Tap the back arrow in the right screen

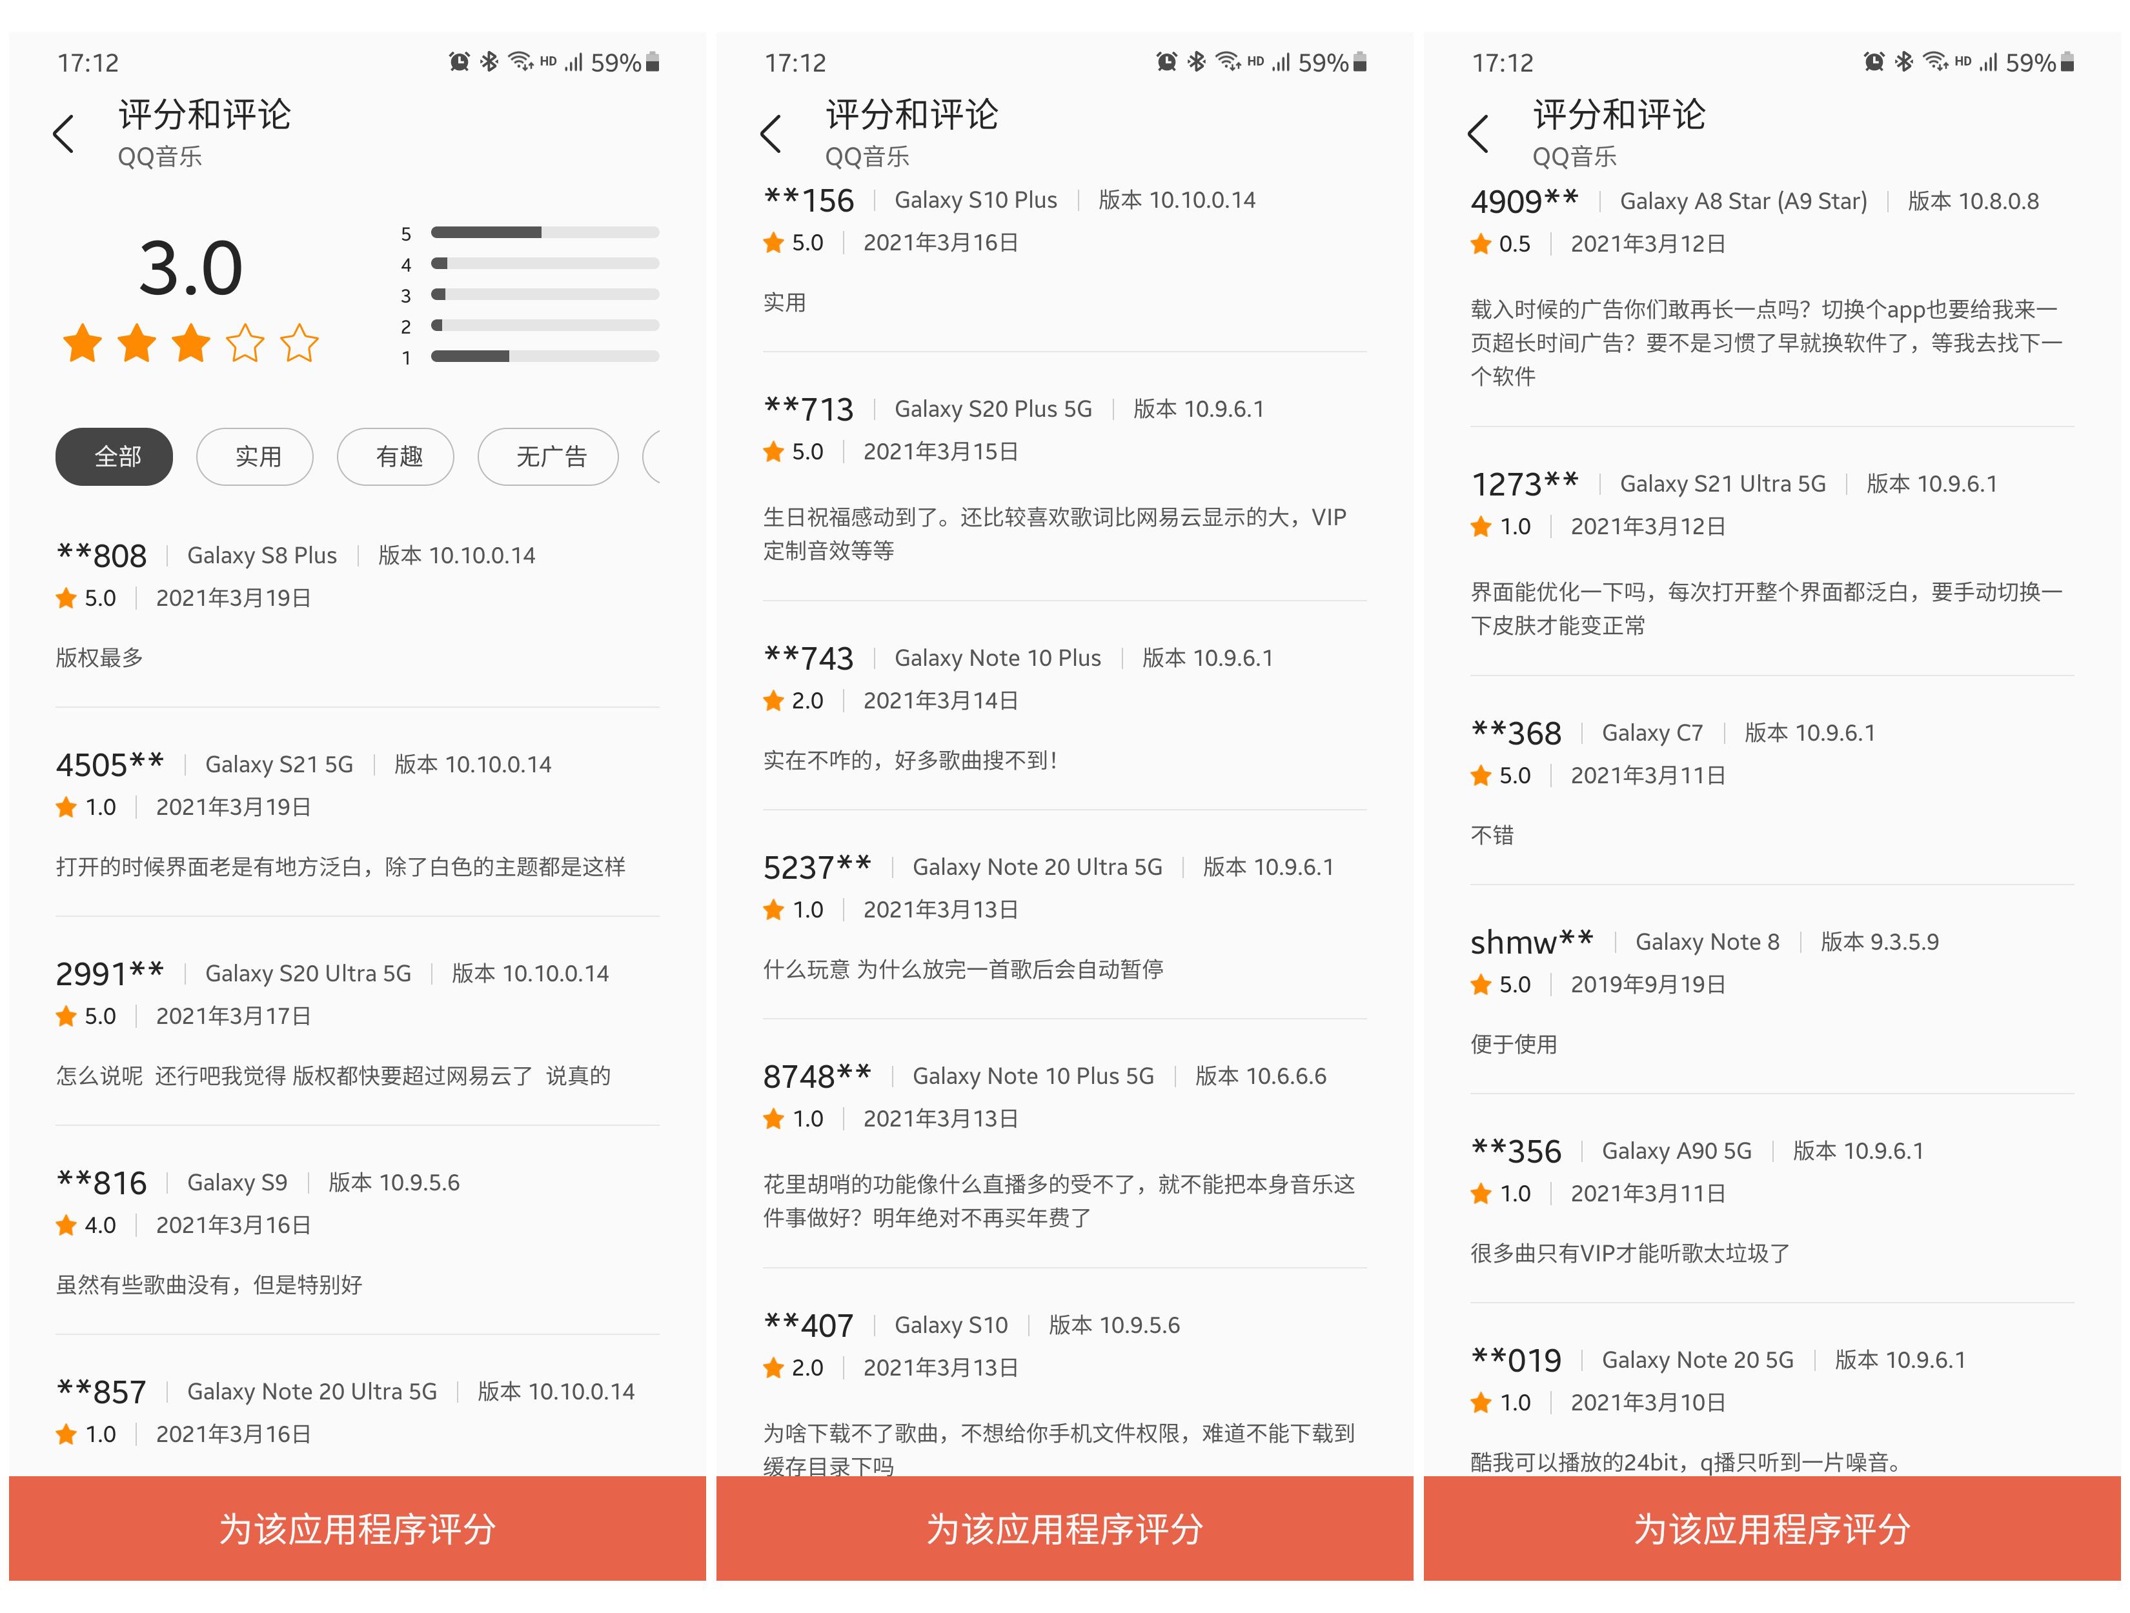[1478, 134]
